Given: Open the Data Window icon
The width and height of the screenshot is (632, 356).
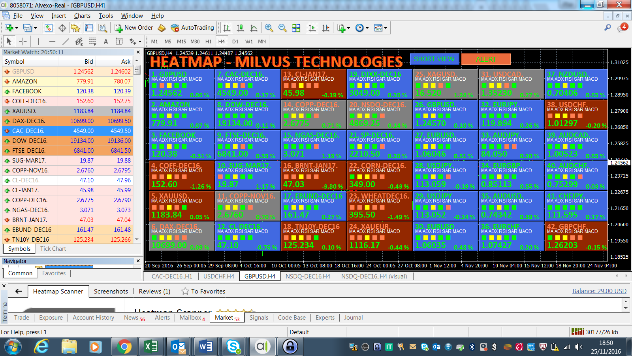Looking at the screenshot, I should point(62,28).
